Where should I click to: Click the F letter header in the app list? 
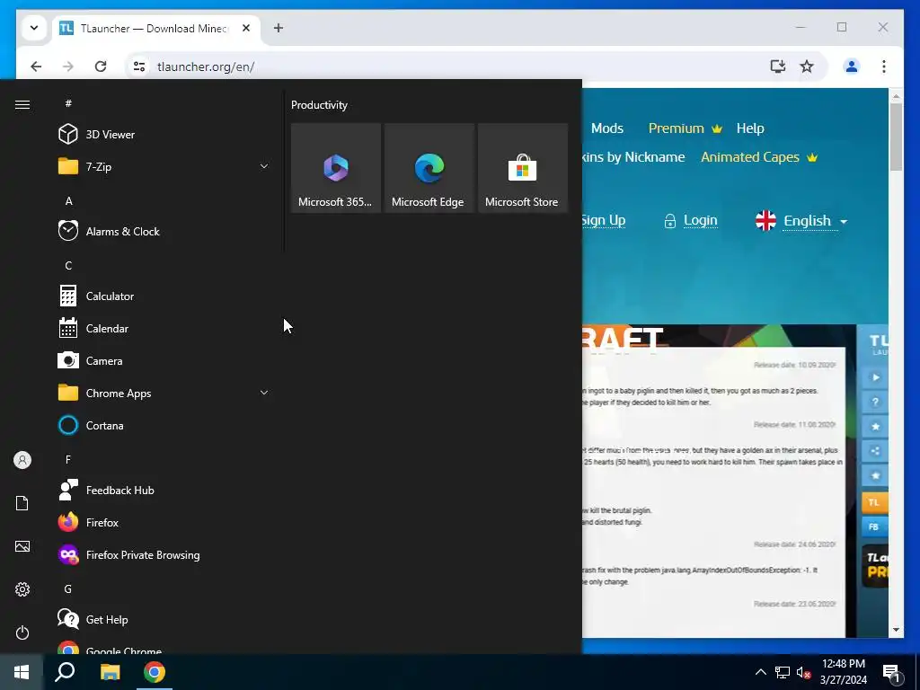click(68, 459)
